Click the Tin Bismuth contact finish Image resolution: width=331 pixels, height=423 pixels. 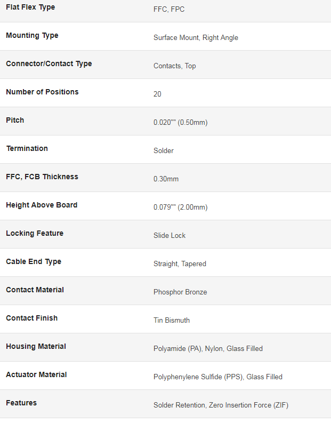(172, 321)
